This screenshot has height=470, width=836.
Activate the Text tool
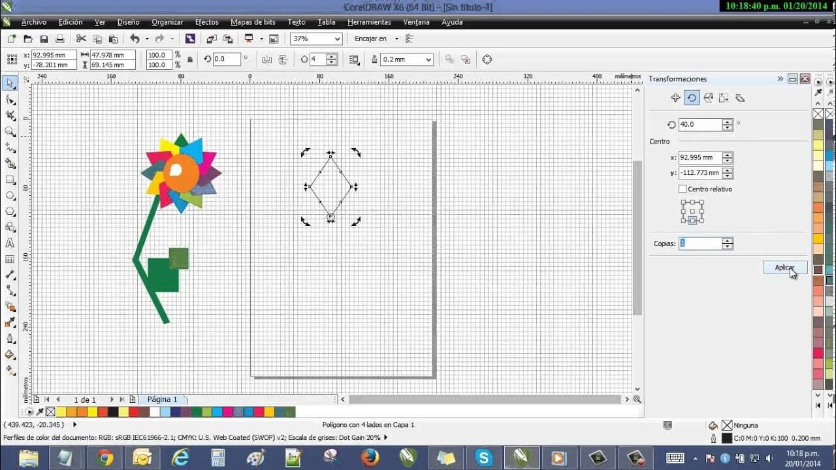[10, 243]
